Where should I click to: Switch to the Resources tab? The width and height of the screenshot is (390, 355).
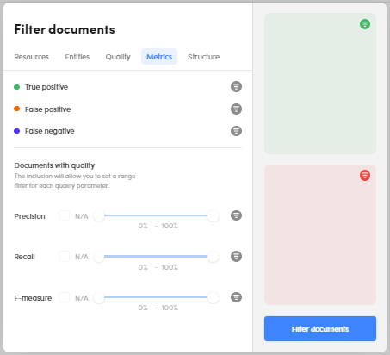[x=32, y=57]
